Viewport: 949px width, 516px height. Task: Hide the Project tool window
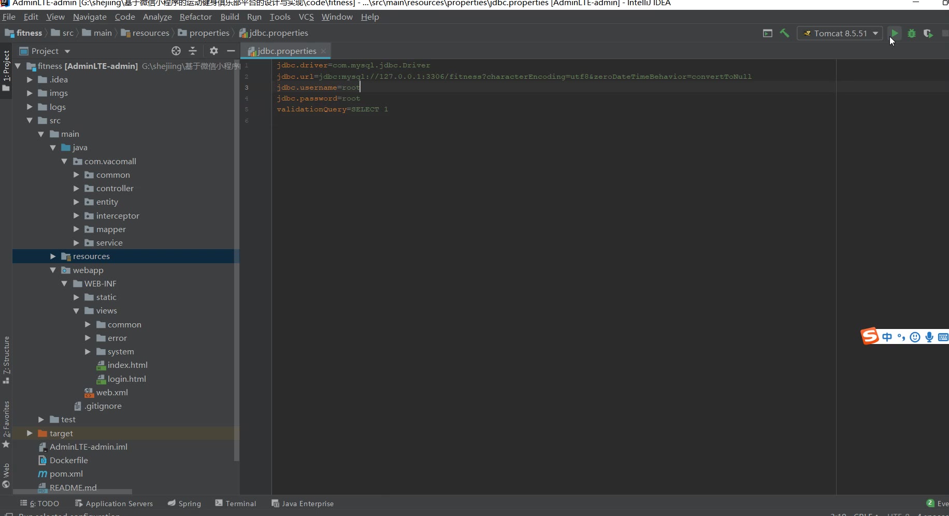[231, 51]
